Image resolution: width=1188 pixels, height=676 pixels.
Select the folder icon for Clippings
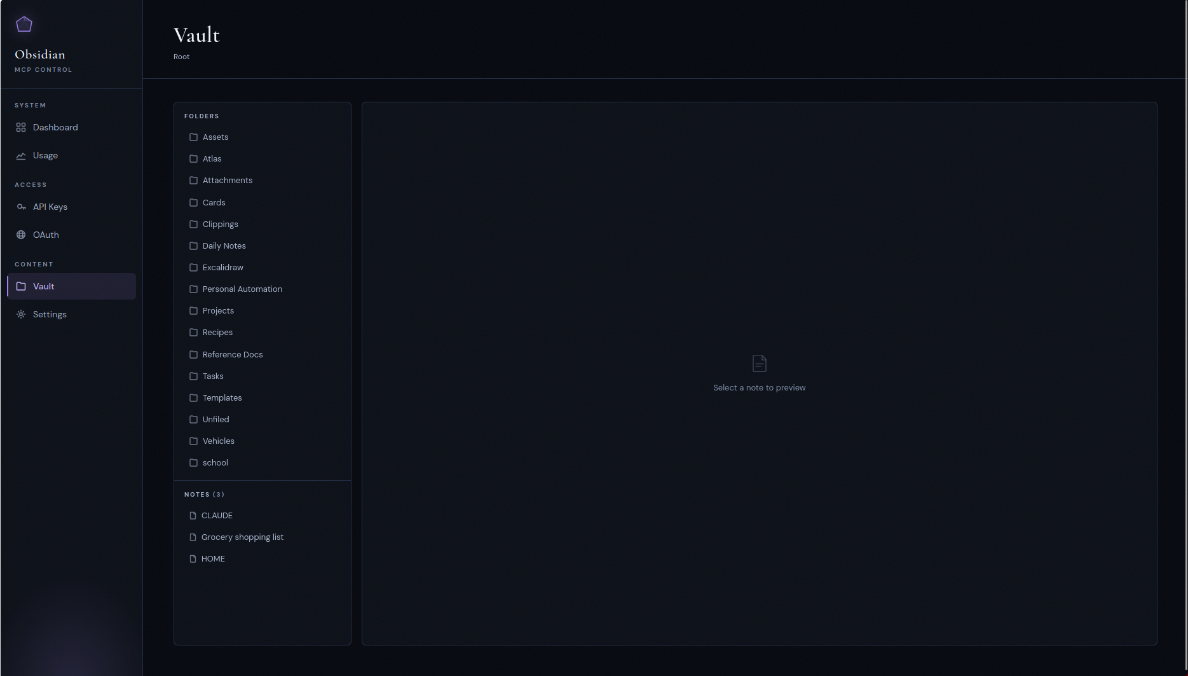194,224
